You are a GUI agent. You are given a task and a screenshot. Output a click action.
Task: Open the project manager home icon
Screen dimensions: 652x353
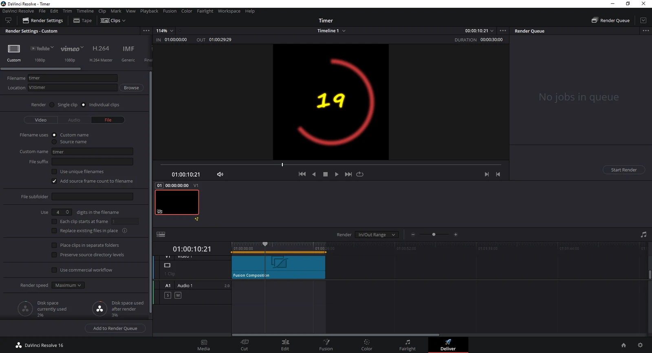click(623, 345)
